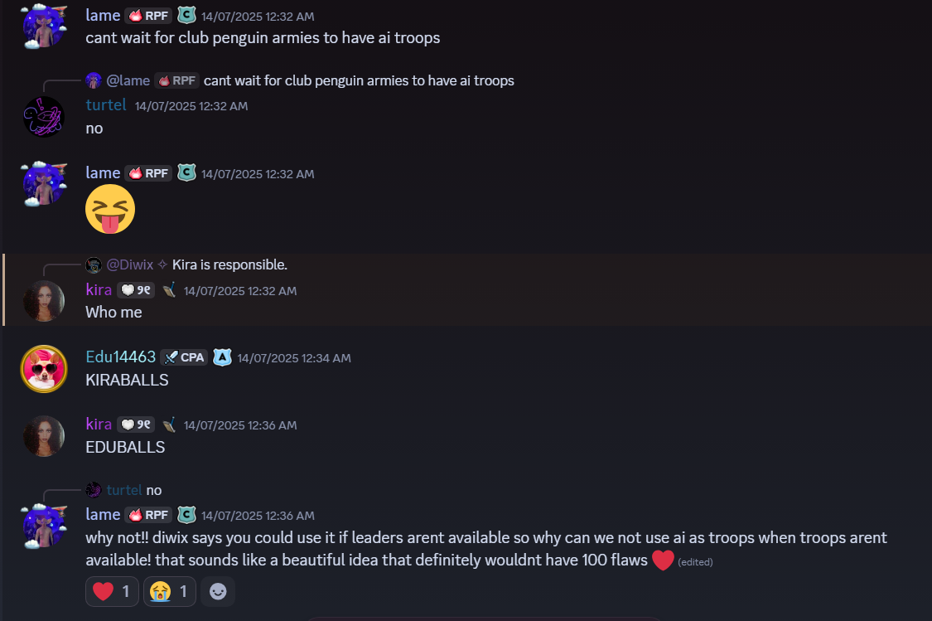Click the tongue-out emoji in lame's message

tap(110, 209)
